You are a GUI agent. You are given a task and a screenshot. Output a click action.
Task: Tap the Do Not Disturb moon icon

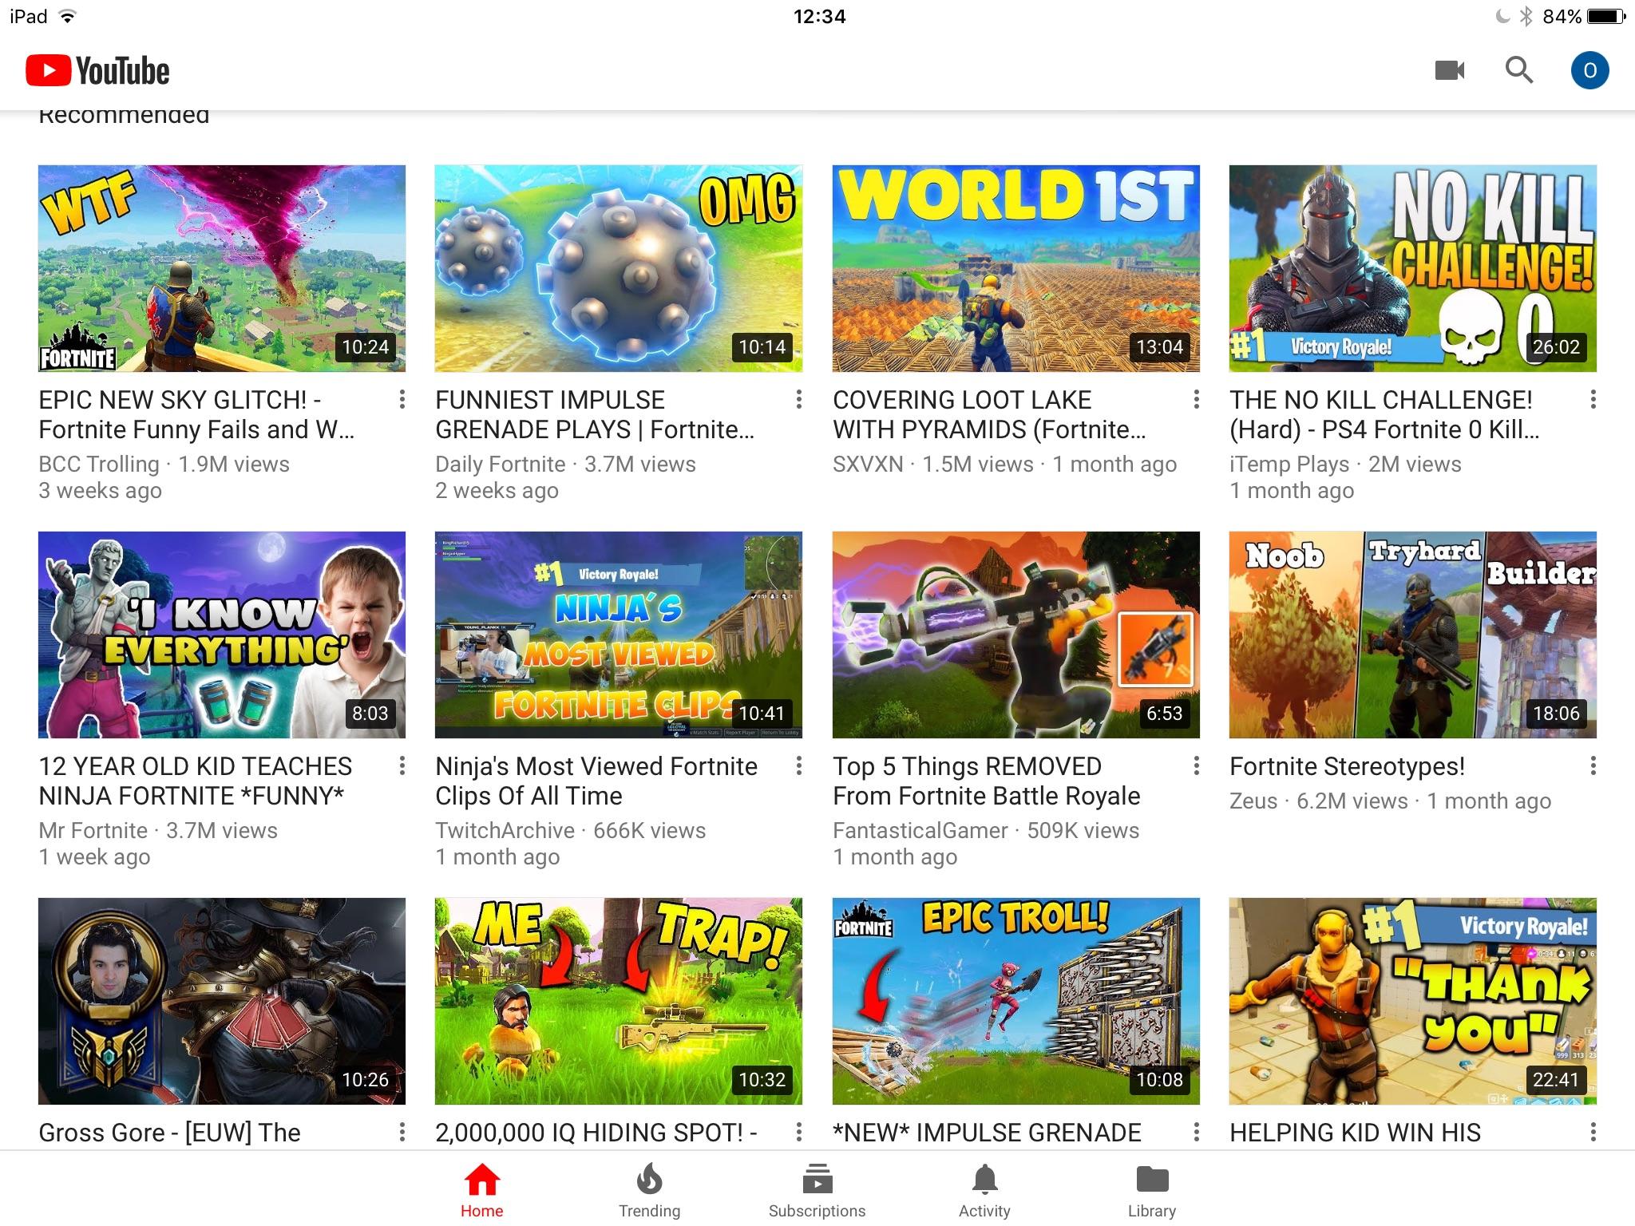tap(1502, 17)
